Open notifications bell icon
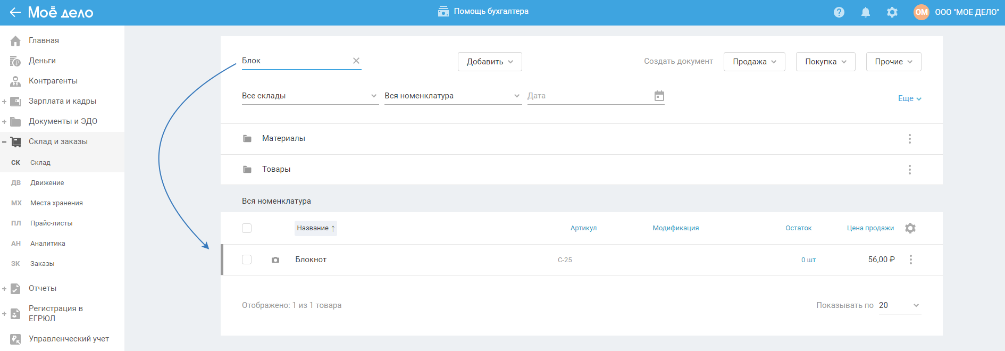 coord(865,12)
